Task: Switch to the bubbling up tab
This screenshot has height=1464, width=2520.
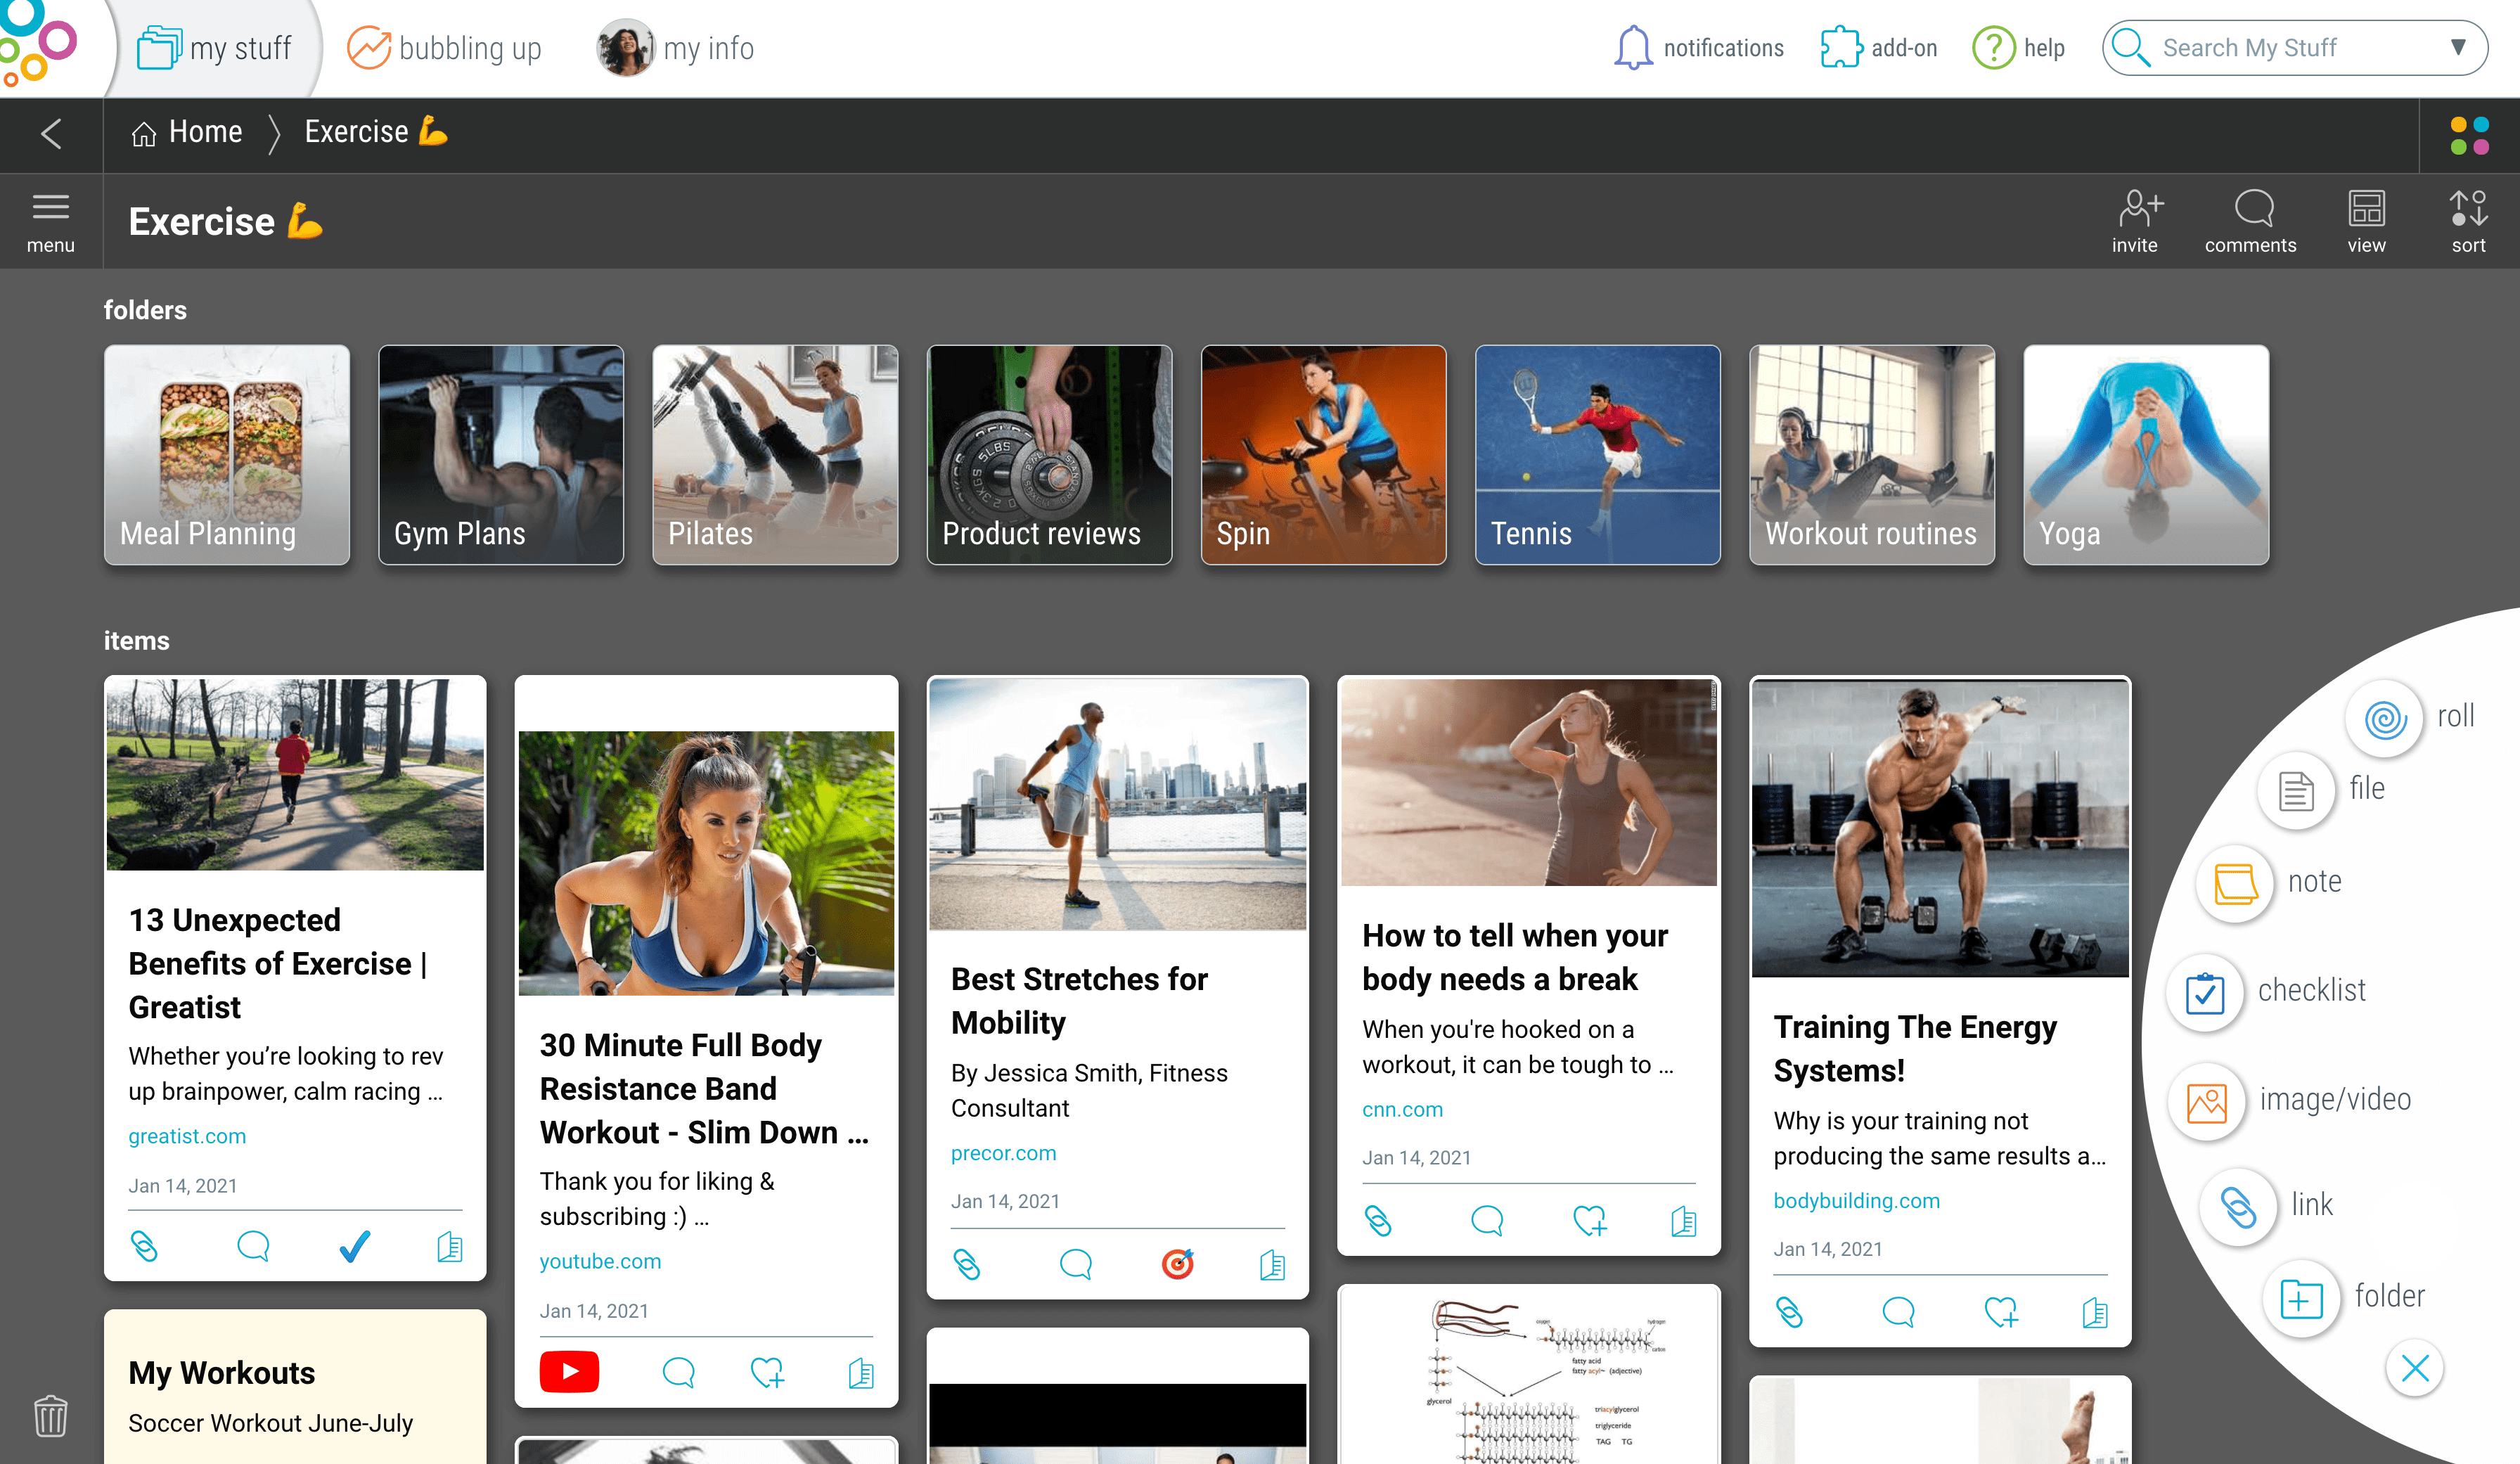Action: 444,48
